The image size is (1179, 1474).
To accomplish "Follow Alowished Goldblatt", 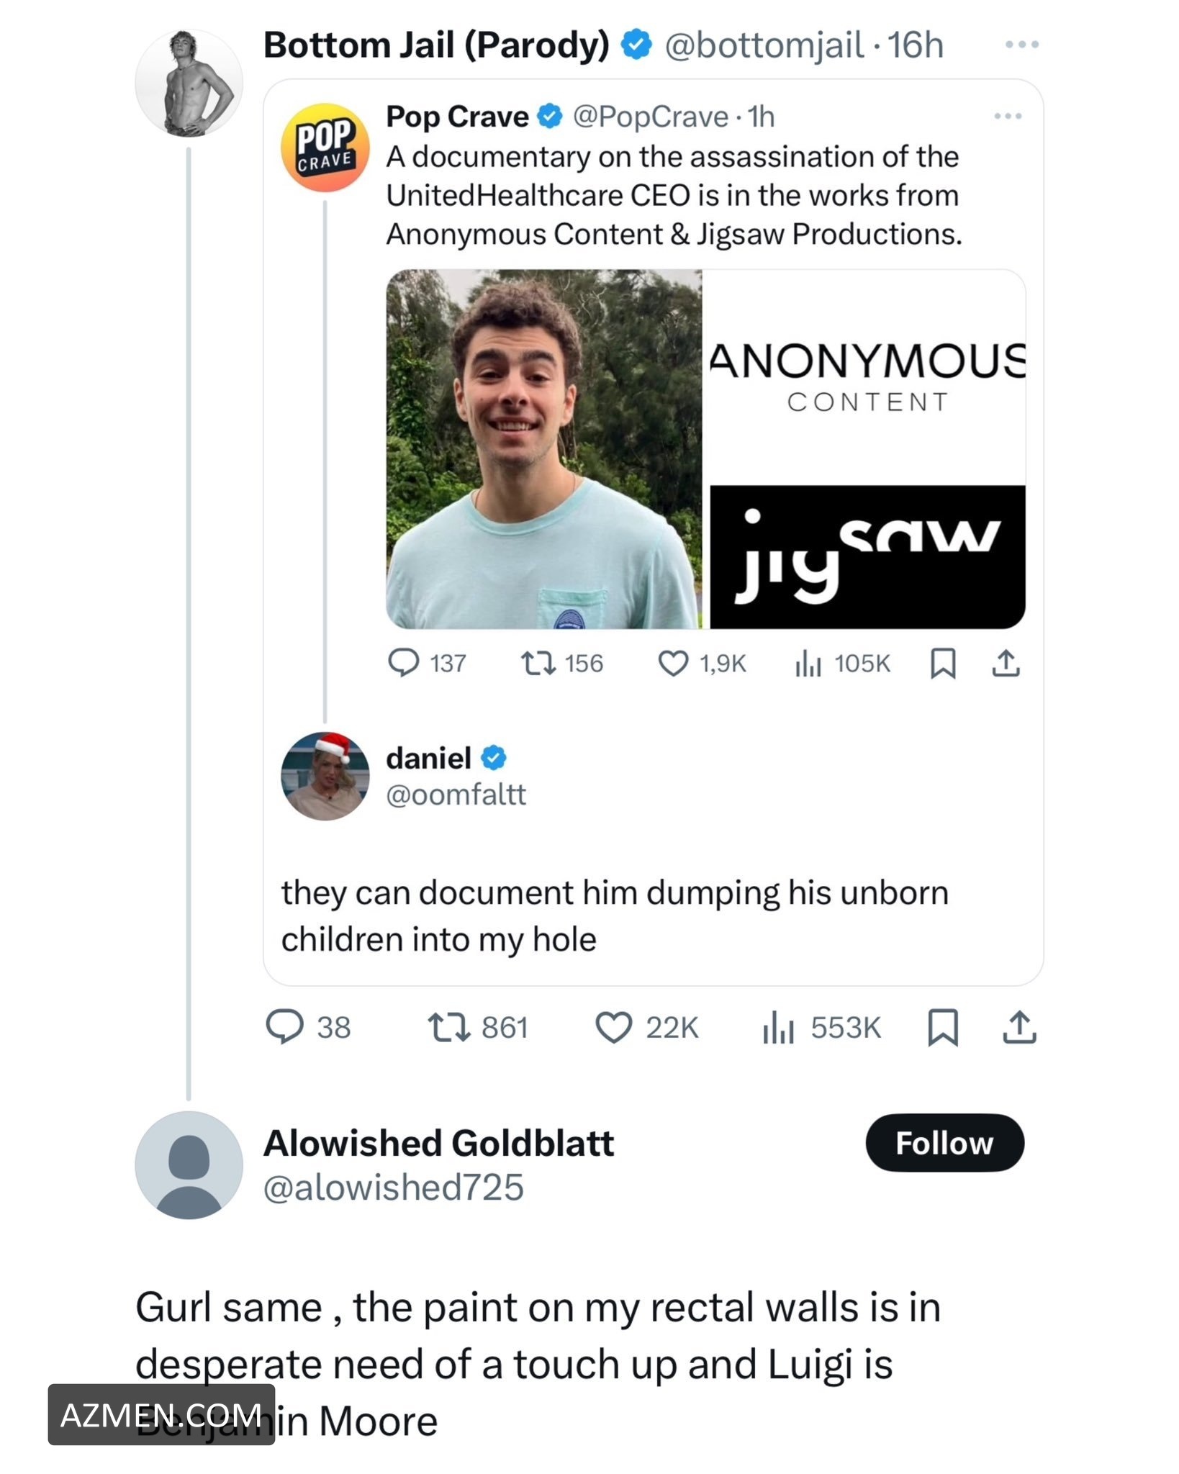I will (x=944, y=1143).
